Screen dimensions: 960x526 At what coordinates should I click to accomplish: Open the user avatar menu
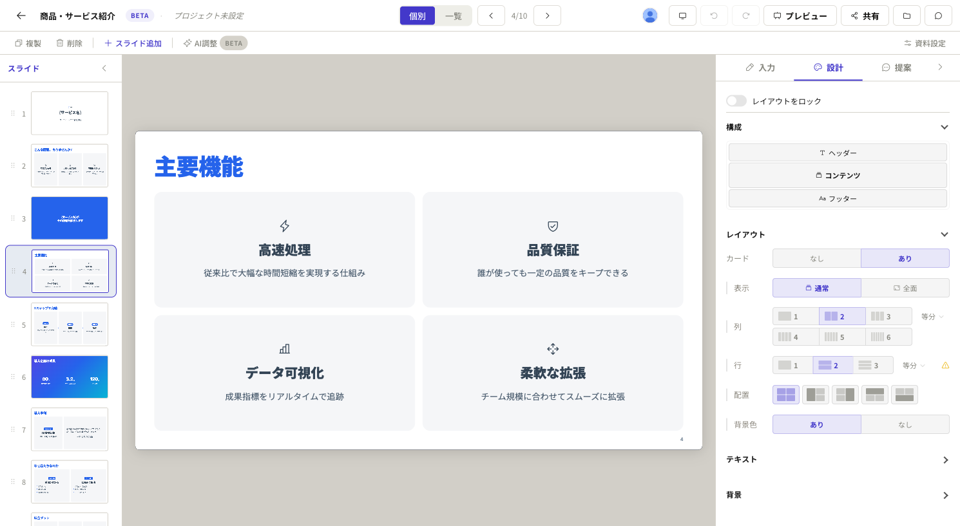(x=650, y=15)
